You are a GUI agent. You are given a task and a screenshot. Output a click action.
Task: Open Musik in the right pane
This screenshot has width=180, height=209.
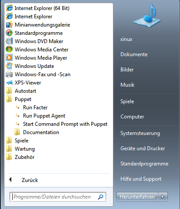coord(127,85)
